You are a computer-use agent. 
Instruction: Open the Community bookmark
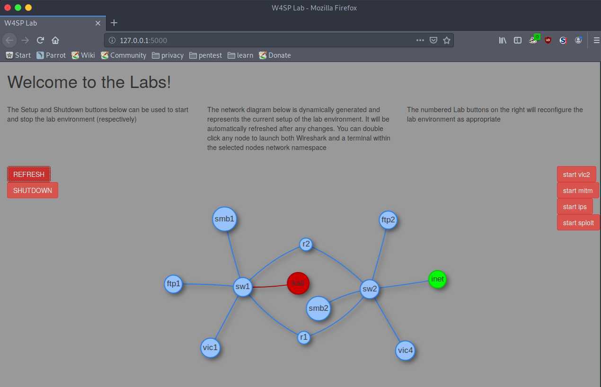point(124,55)
